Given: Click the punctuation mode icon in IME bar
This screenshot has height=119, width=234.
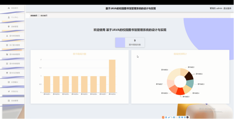Looking at the screenshot, I should (171, 117).
